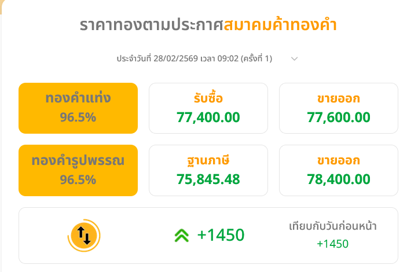This screenshot has height=272, width=407.
Task: Click the gray ราคาทองตามประกาศ heading text
Action: (151, 25)
